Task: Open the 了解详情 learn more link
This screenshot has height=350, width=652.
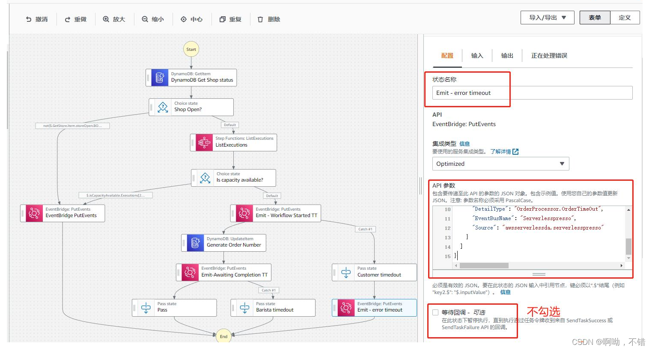Action: 504,152
